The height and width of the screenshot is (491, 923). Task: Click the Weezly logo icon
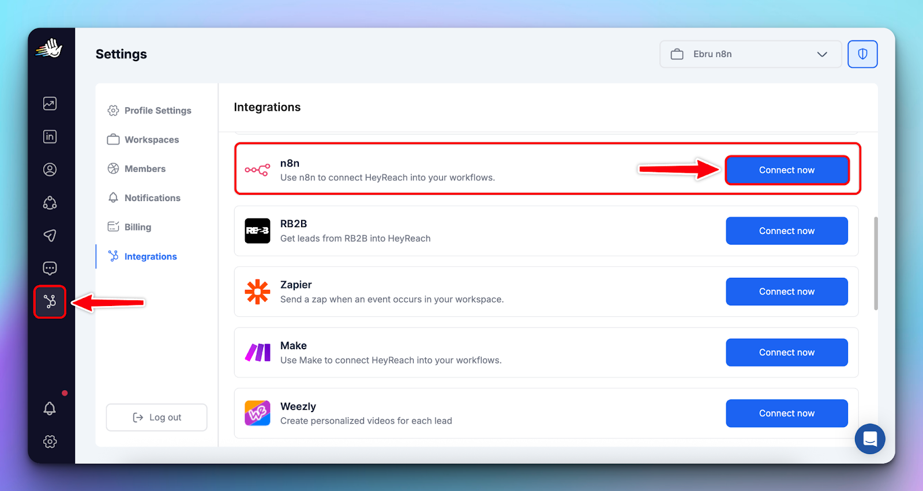coord(257,413)
